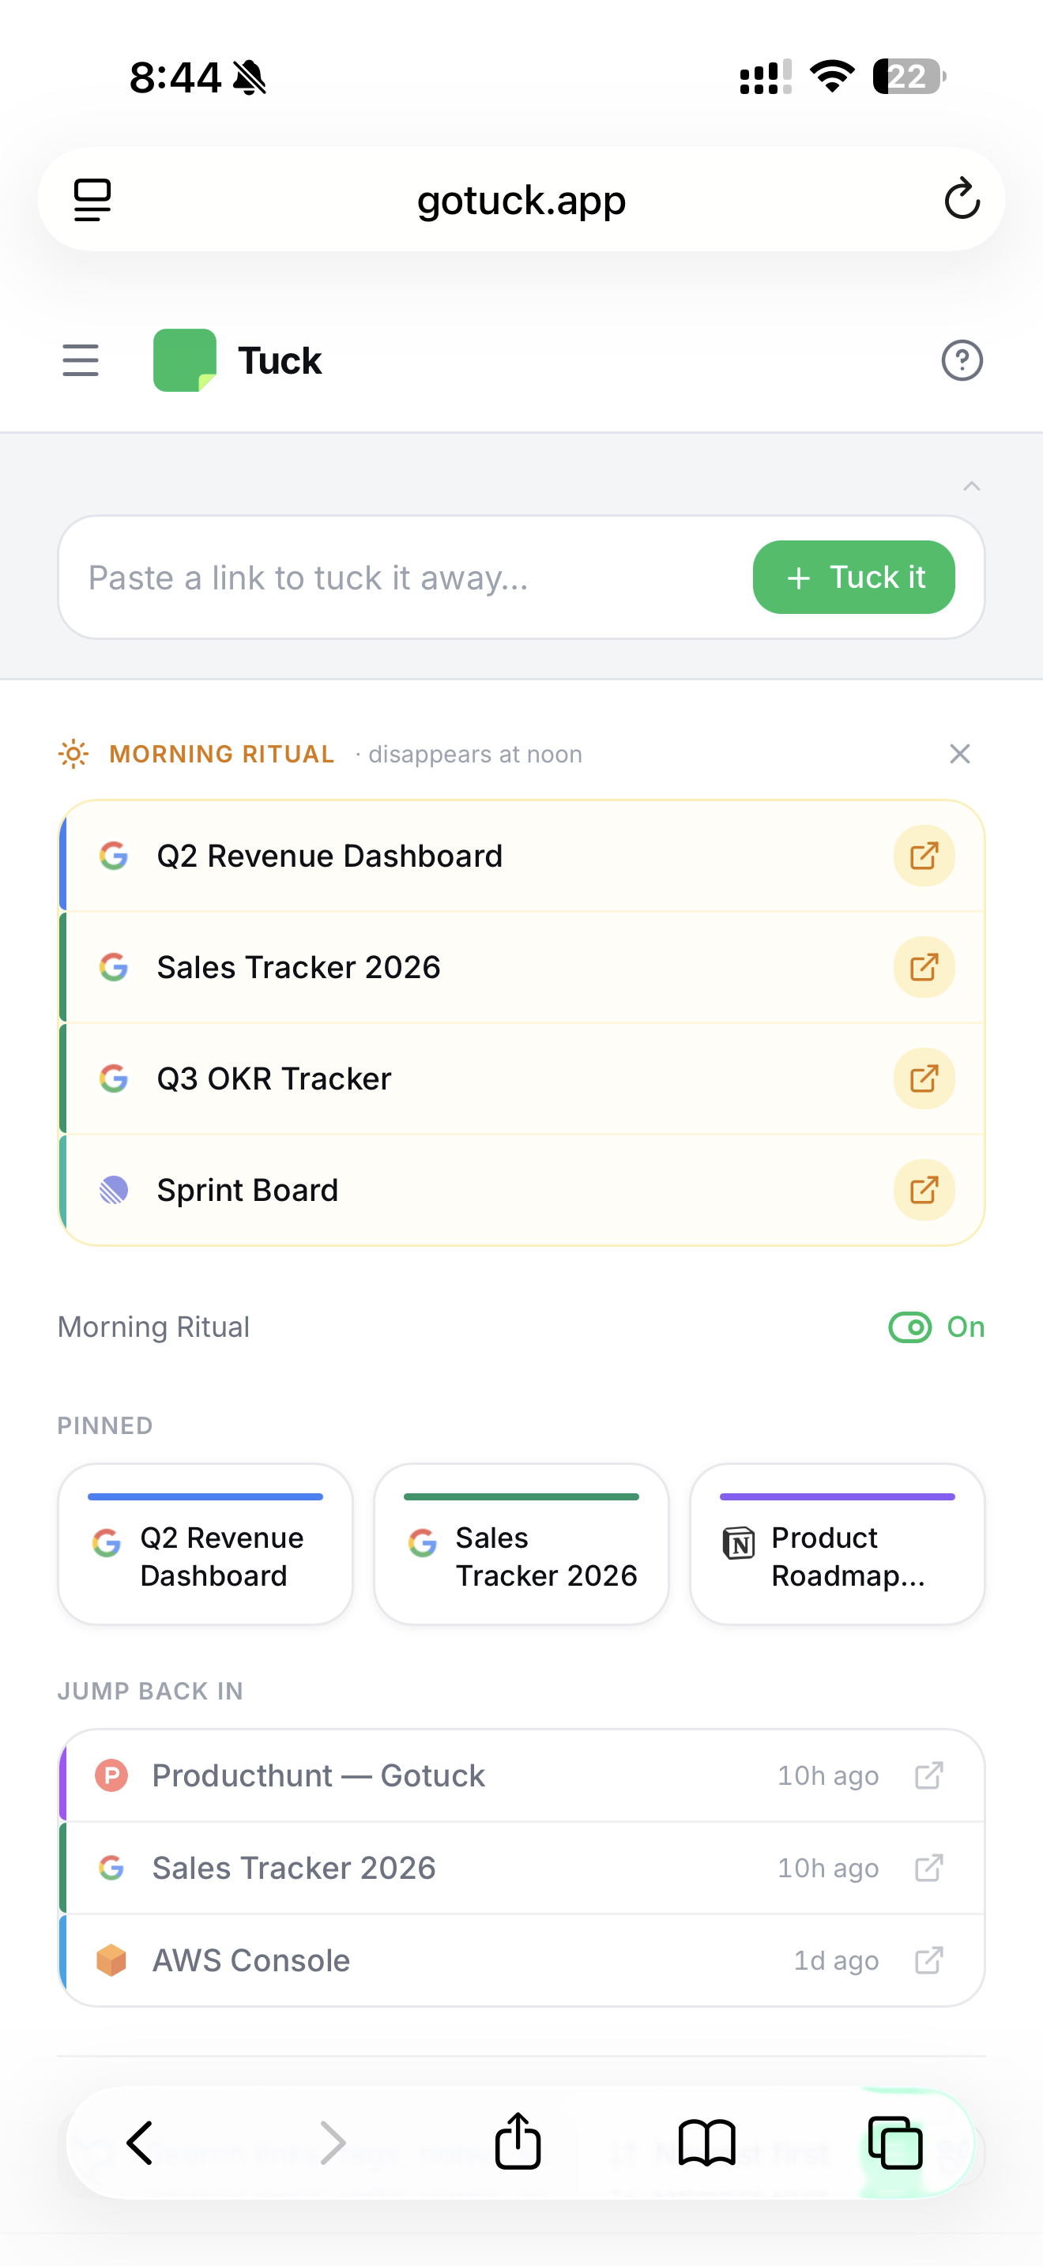Open external icon for Producthunt — Gotuck

tap(928, 1775)
